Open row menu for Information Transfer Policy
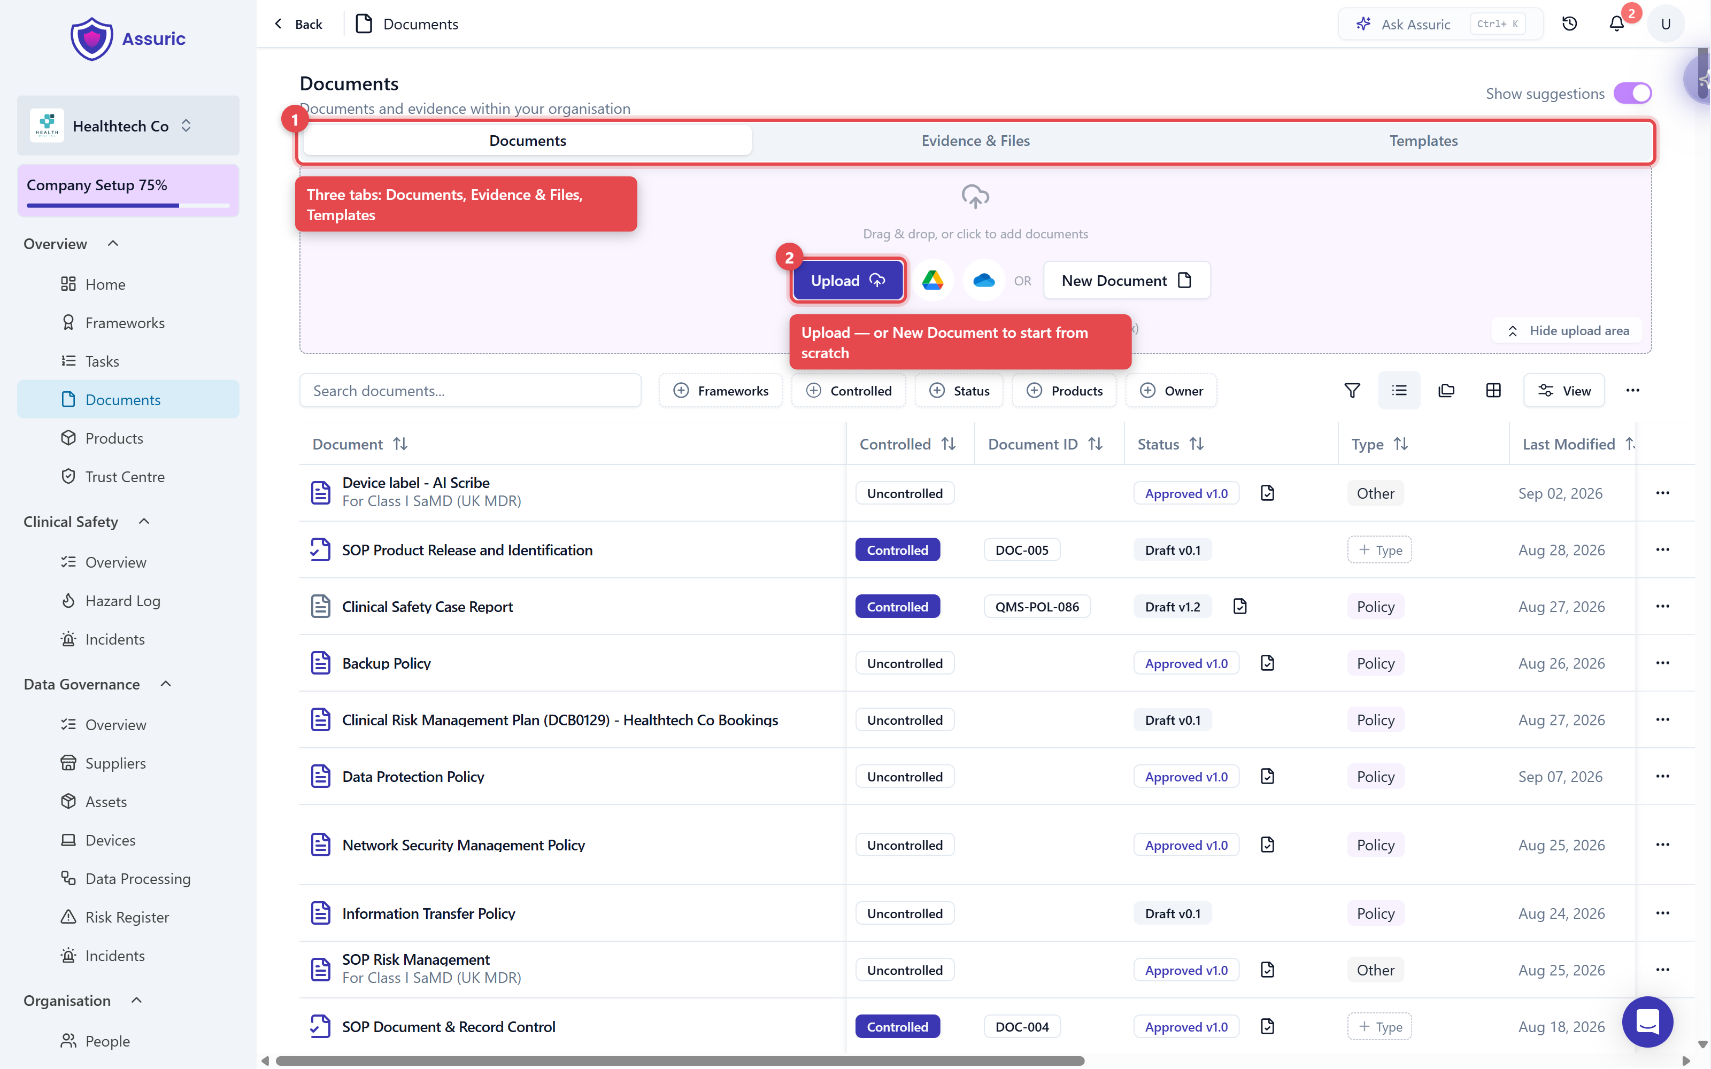 coord(1662,913)
